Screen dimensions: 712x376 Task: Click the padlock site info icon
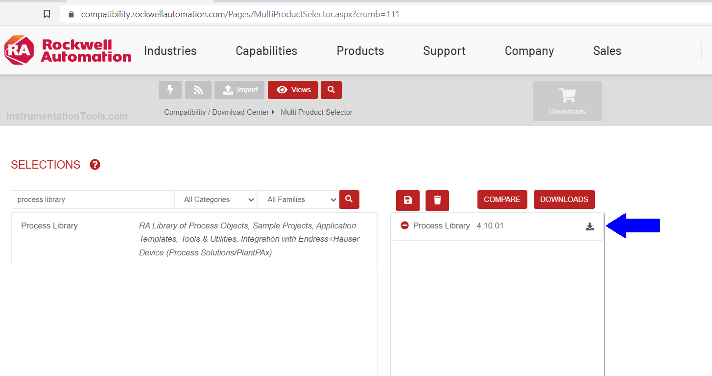[x=71, y=14]
